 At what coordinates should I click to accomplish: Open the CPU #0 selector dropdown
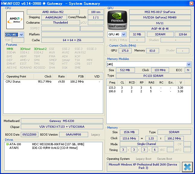[21, 35]
